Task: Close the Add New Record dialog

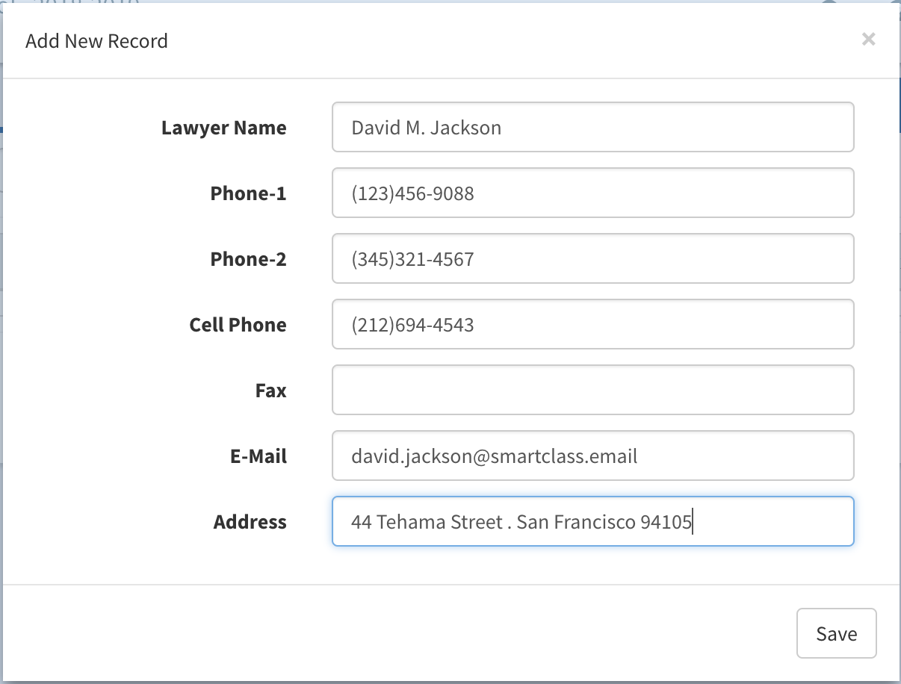Action: [868, 40]
